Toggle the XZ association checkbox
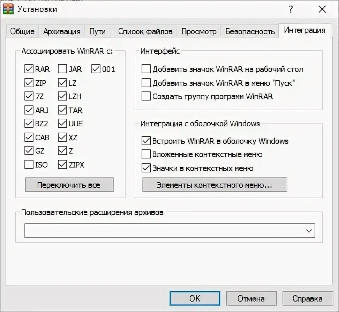Screen dimensions: 339x312 (62, 137)
